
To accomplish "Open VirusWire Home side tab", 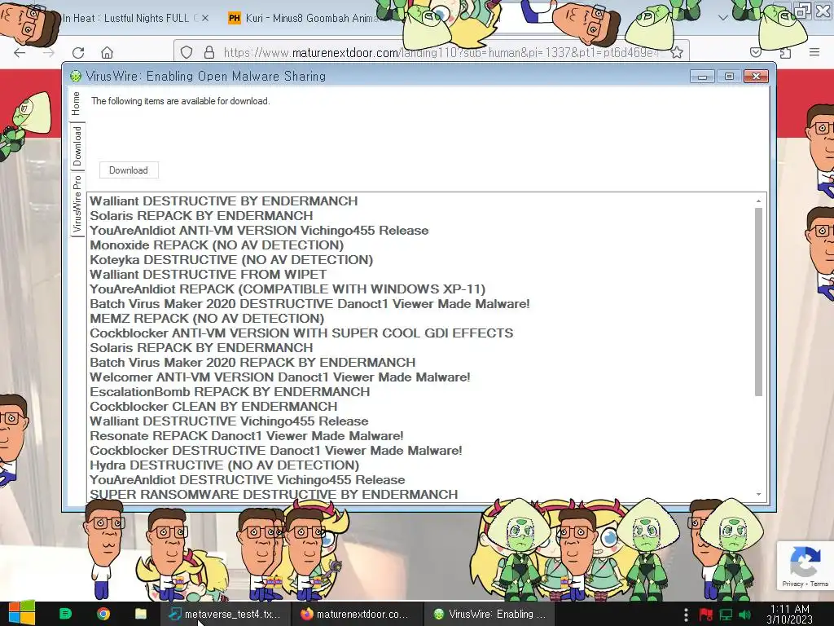I will 76,104.
